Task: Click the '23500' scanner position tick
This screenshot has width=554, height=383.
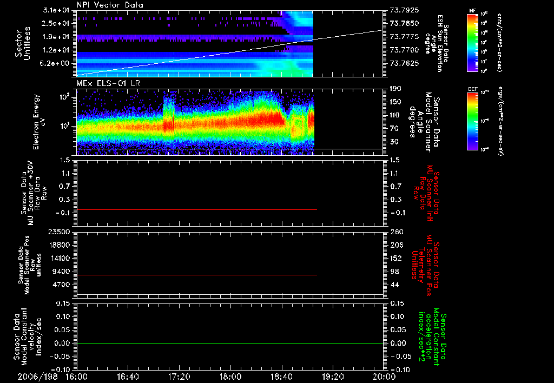Action: (x=59, y=232)
